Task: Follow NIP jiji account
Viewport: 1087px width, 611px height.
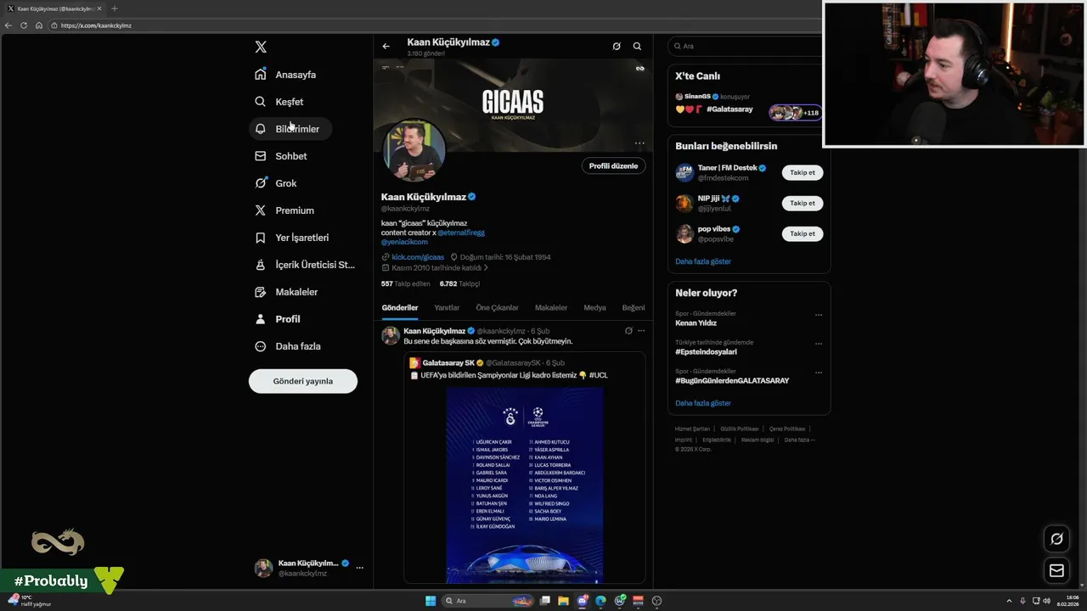Action: (803, 204)
